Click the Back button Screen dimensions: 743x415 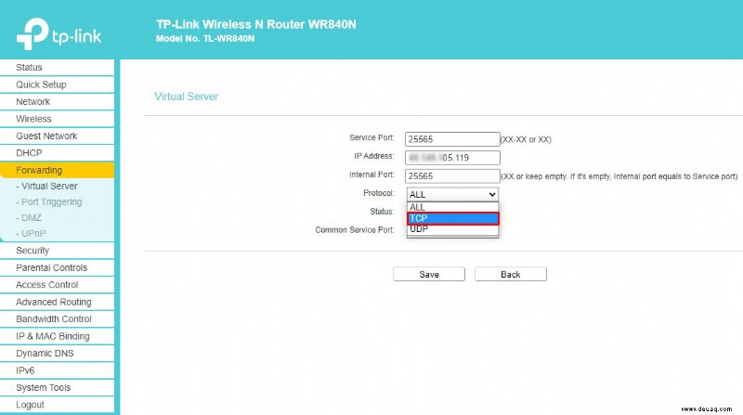[510, 274]
